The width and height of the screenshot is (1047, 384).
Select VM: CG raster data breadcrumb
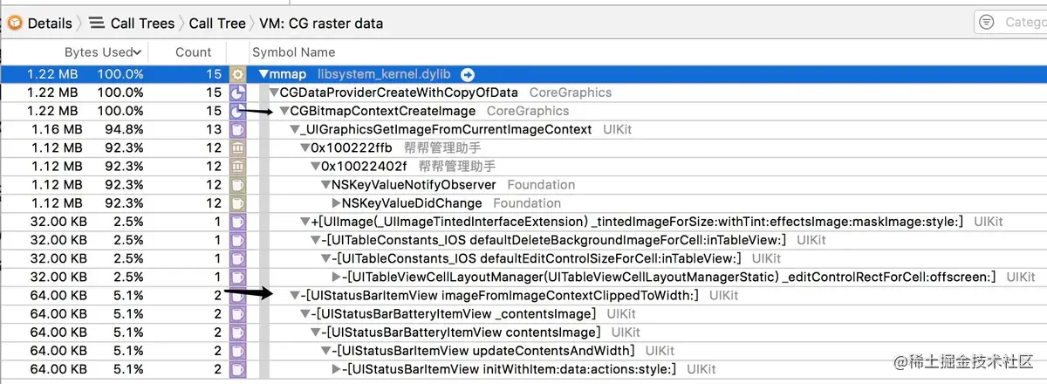320,24
